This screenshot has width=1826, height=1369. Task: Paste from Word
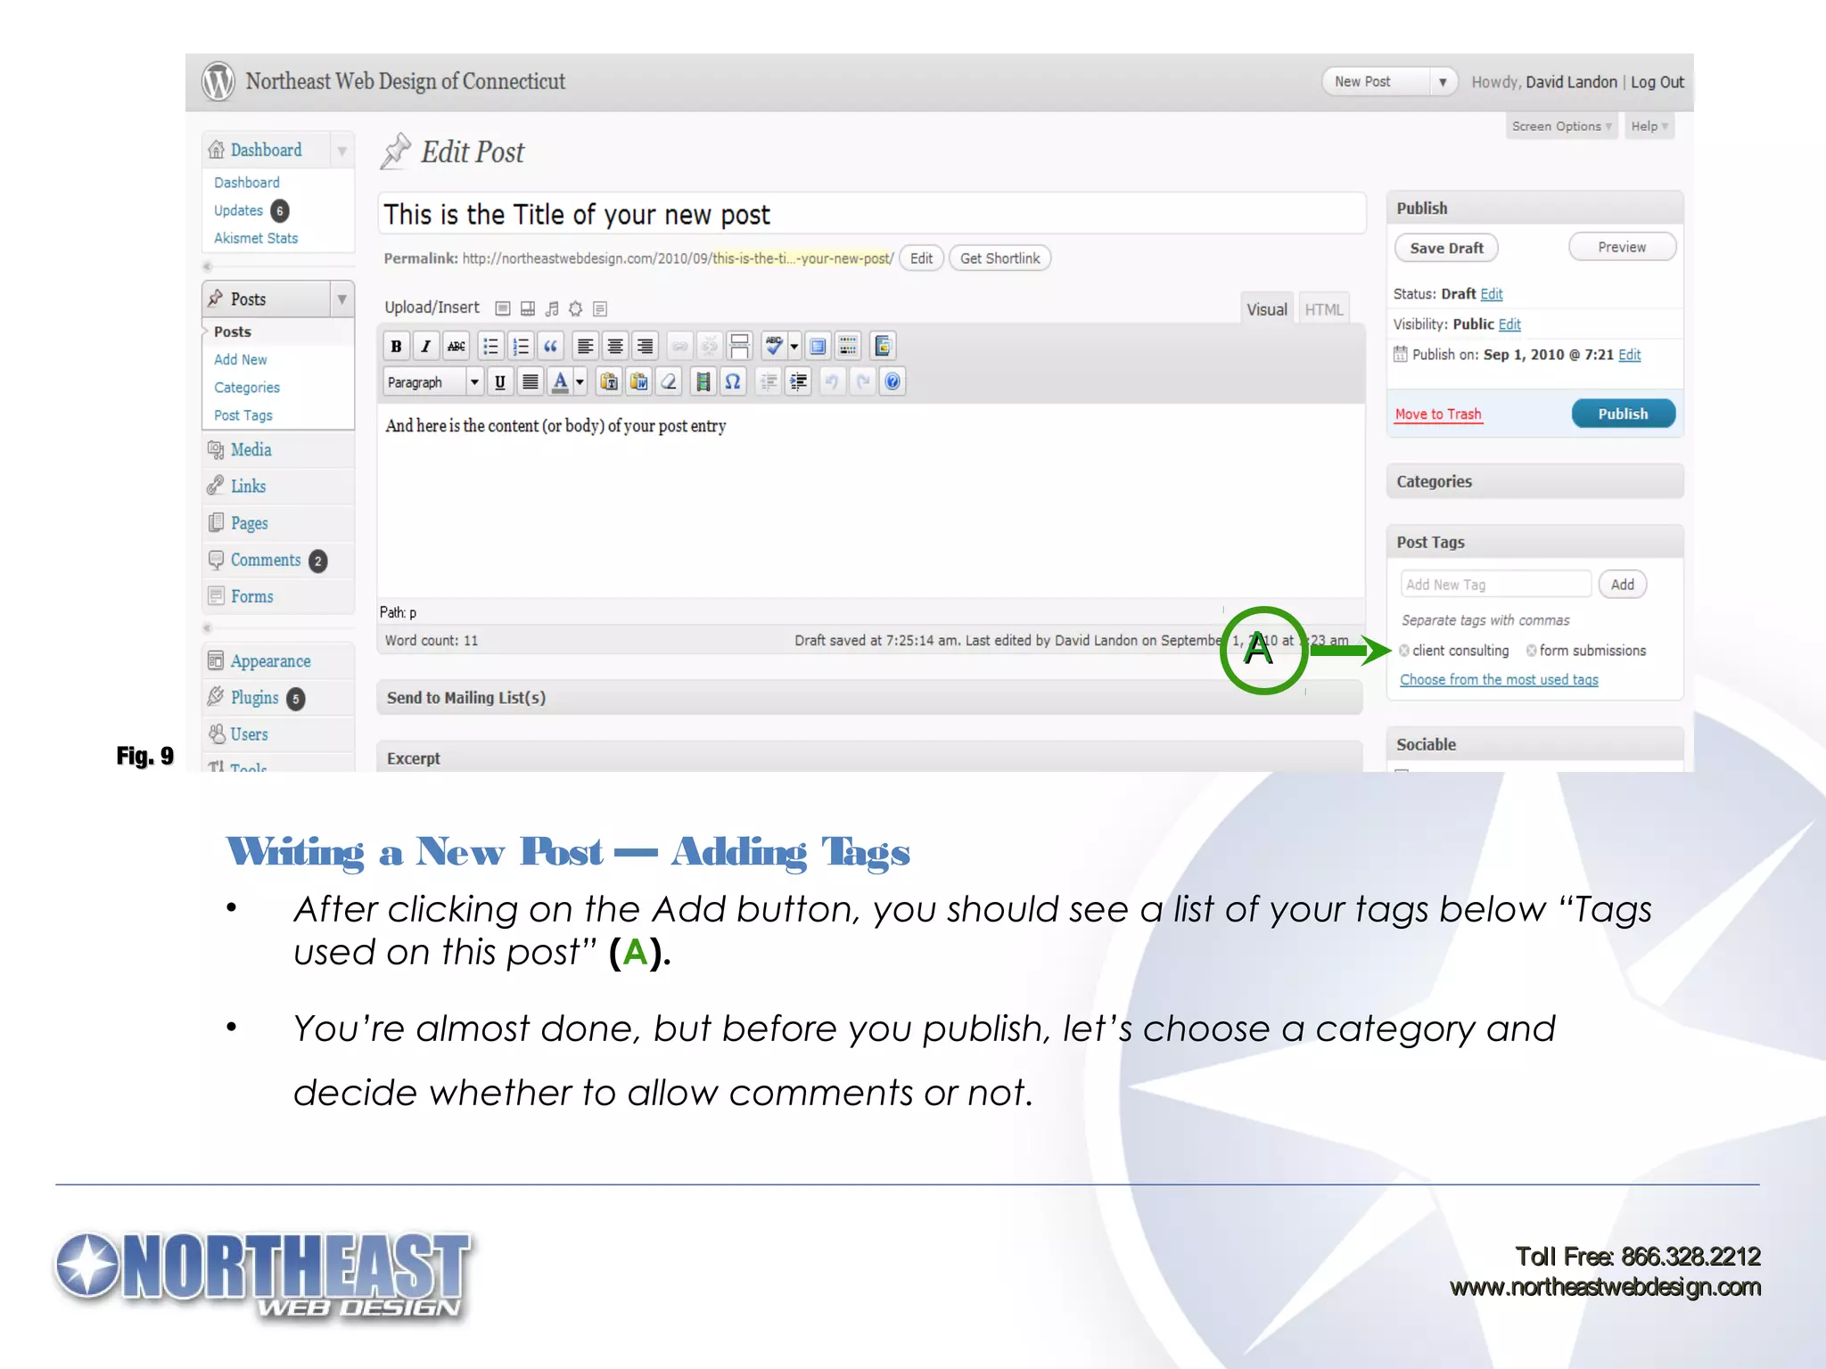(x=639, y=382)
